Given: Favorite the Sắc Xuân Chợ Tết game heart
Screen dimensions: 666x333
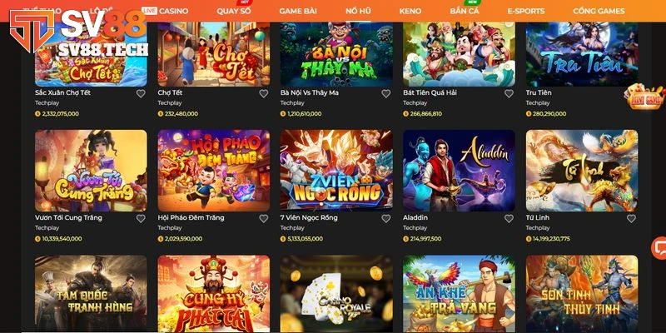Looking at the screenshot, I should click(141, 93).
